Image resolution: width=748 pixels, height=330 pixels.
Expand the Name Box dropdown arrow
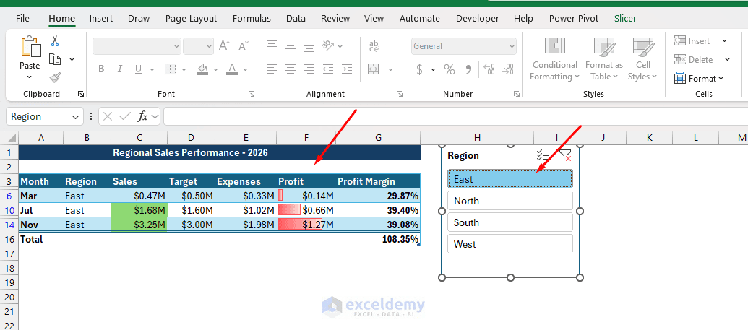[x=76, y=116]
